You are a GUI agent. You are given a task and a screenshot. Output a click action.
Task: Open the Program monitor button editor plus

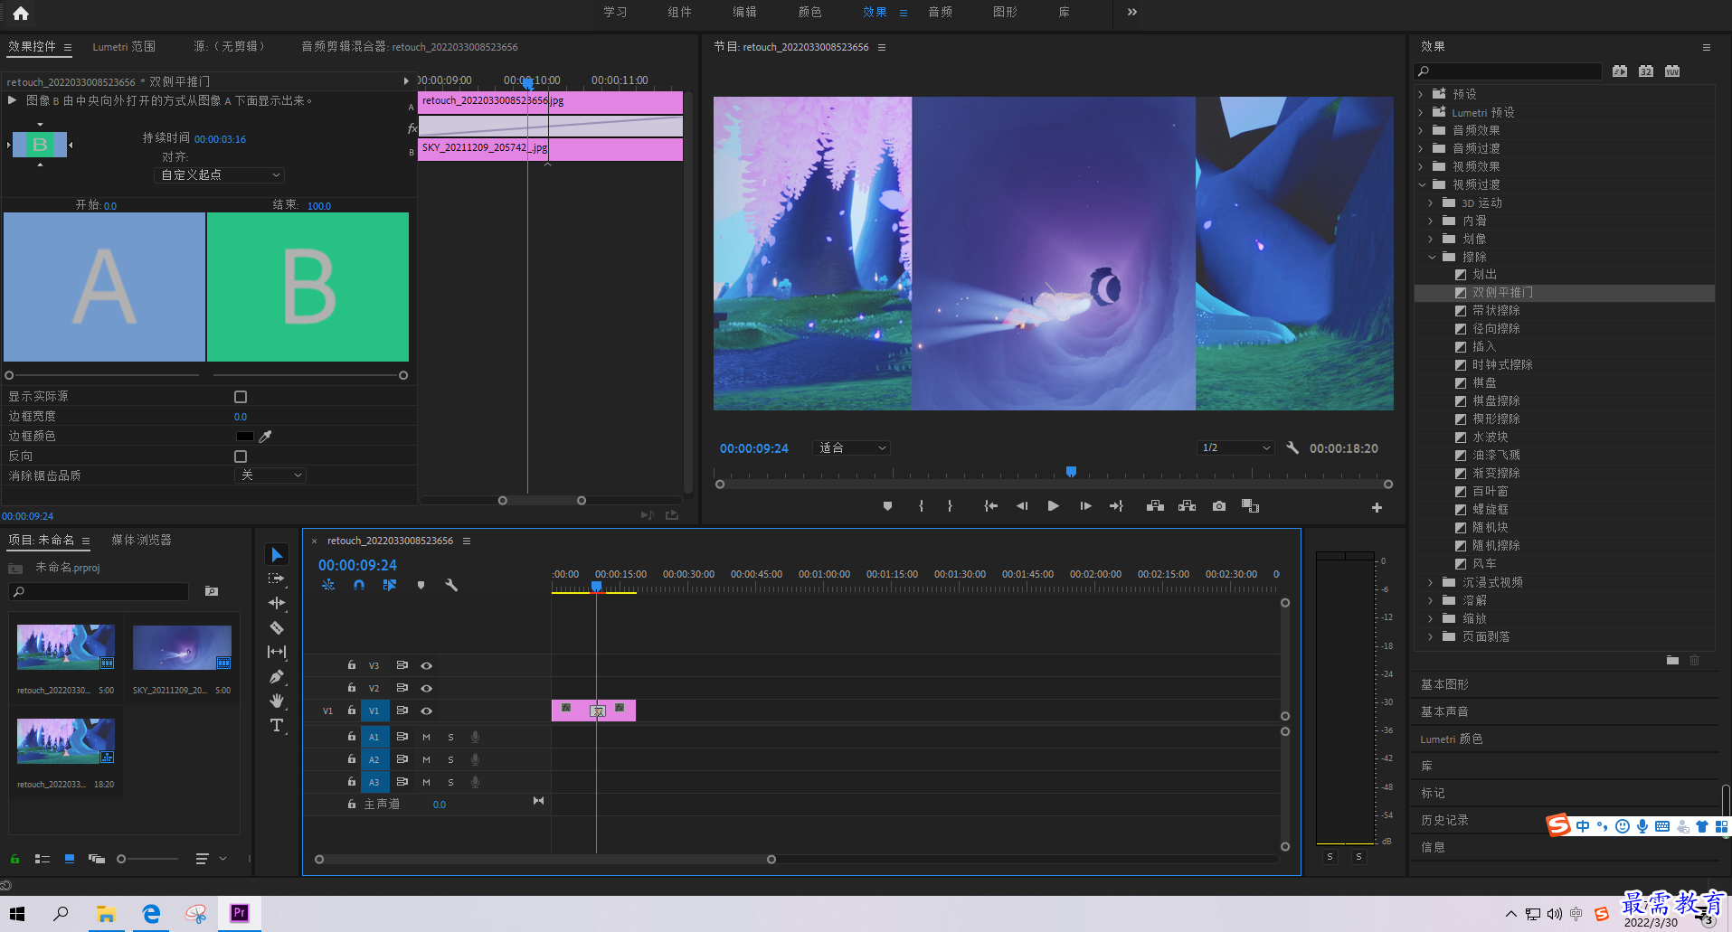[1377, 508]
